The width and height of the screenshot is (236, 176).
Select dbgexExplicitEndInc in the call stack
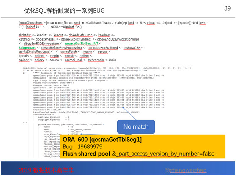(76, 39)
